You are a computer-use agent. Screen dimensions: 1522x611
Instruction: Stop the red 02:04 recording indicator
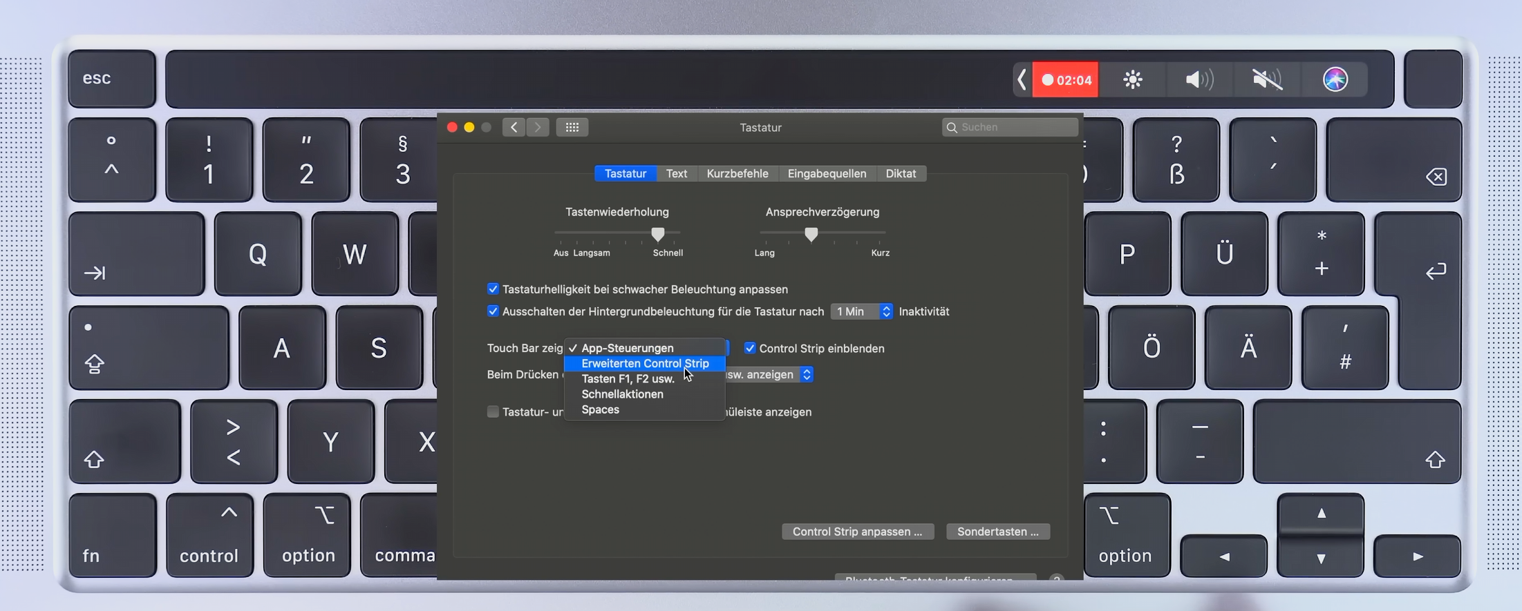pos(1066,79)
